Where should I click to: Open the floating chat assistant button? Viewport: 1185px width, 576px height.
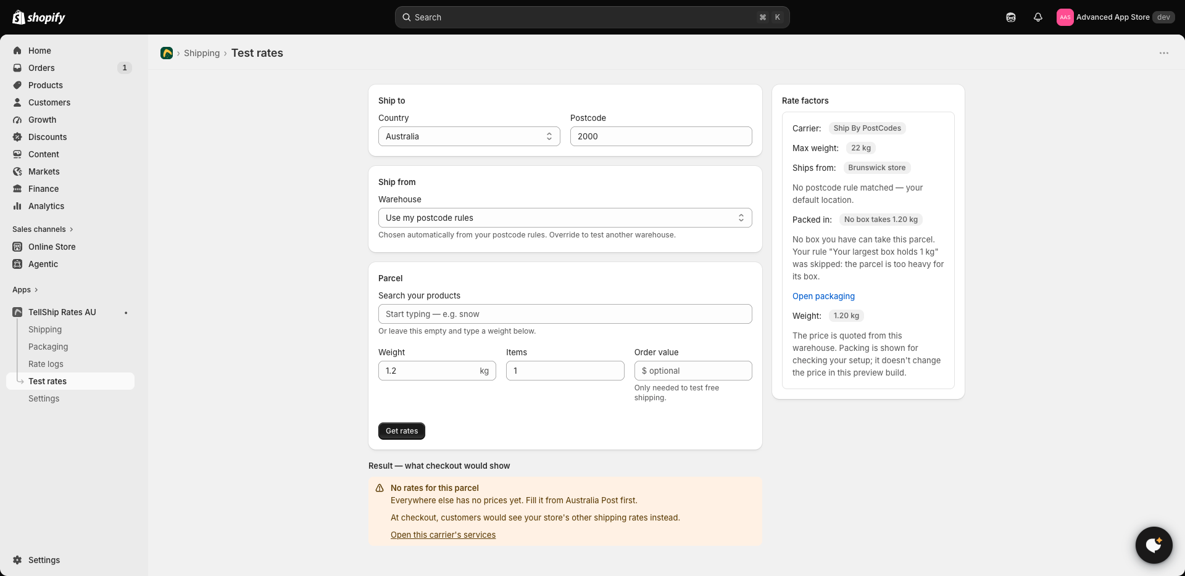tap(1154, 545)
